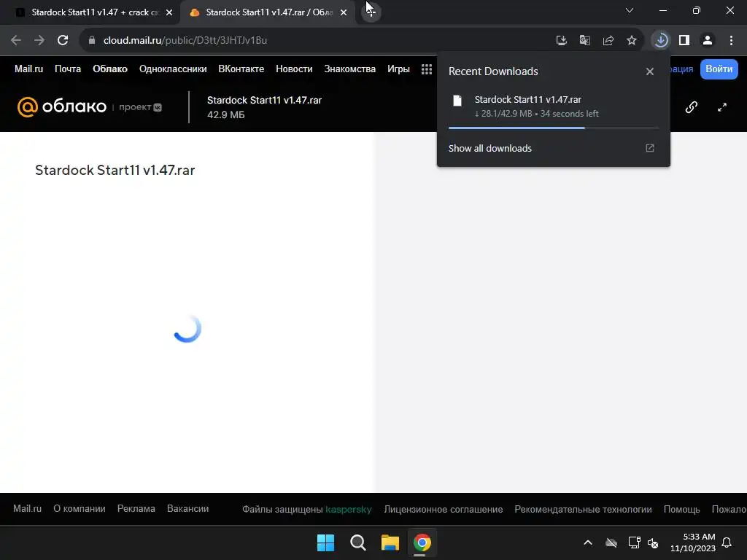Click file icon of downloading rar

(457, 101)
